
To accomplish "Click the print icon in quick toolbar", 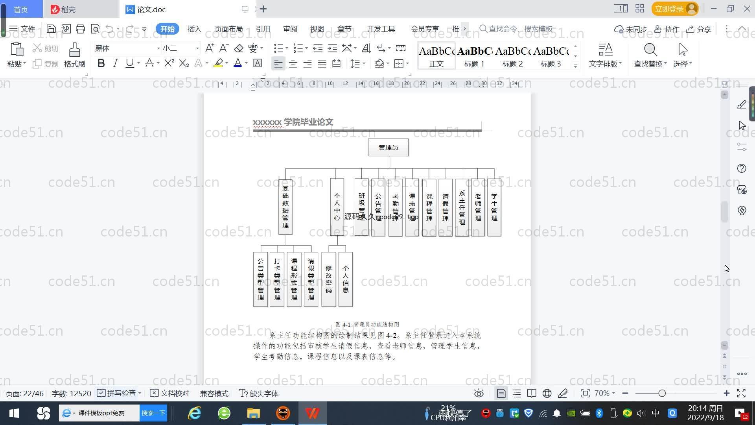I will pyautogui.click(x=80, y=29).
